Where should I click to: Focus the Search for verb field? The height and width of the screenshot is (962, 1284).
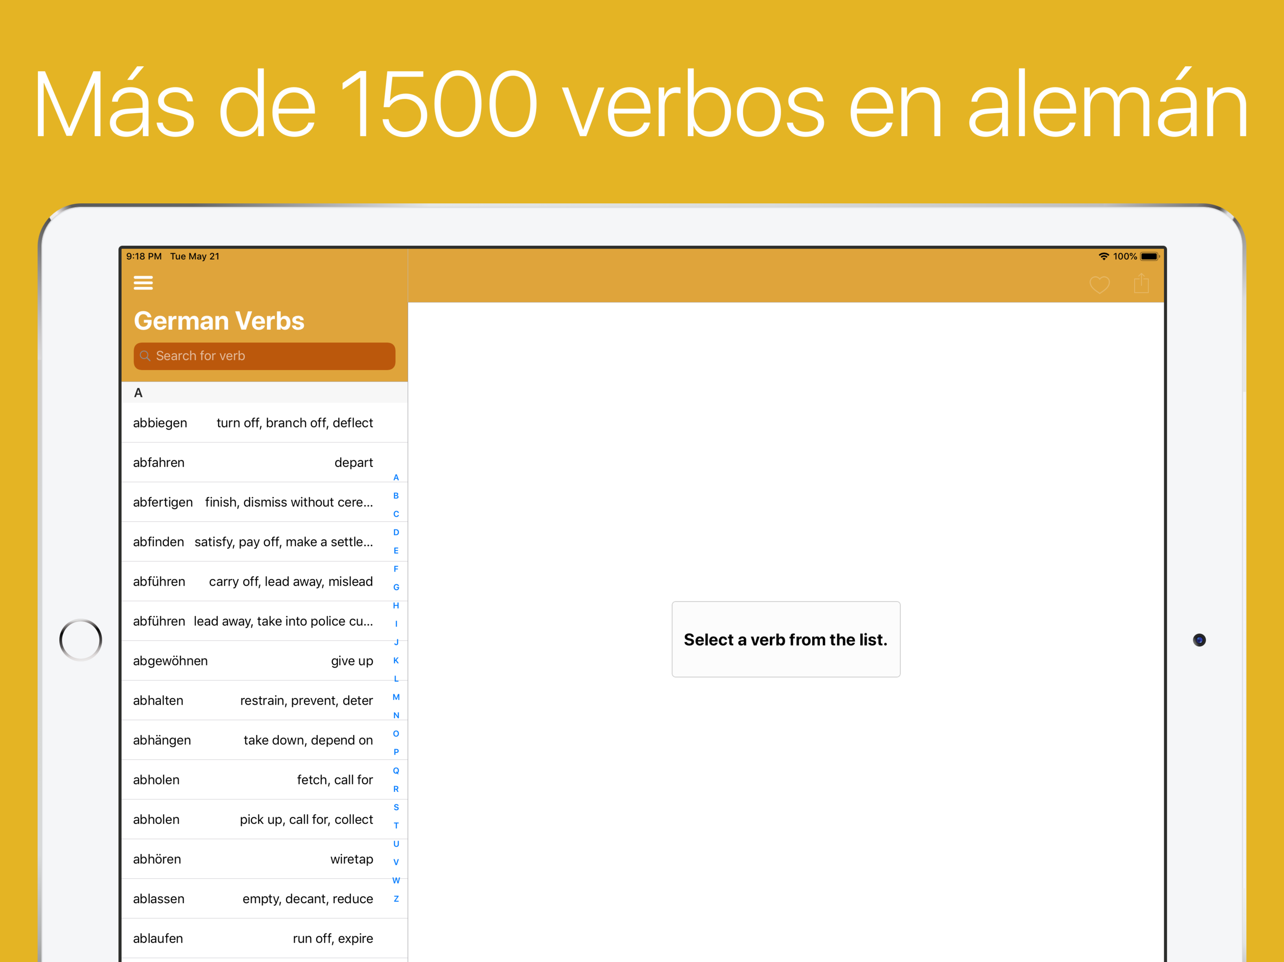(x=264, y=356)
